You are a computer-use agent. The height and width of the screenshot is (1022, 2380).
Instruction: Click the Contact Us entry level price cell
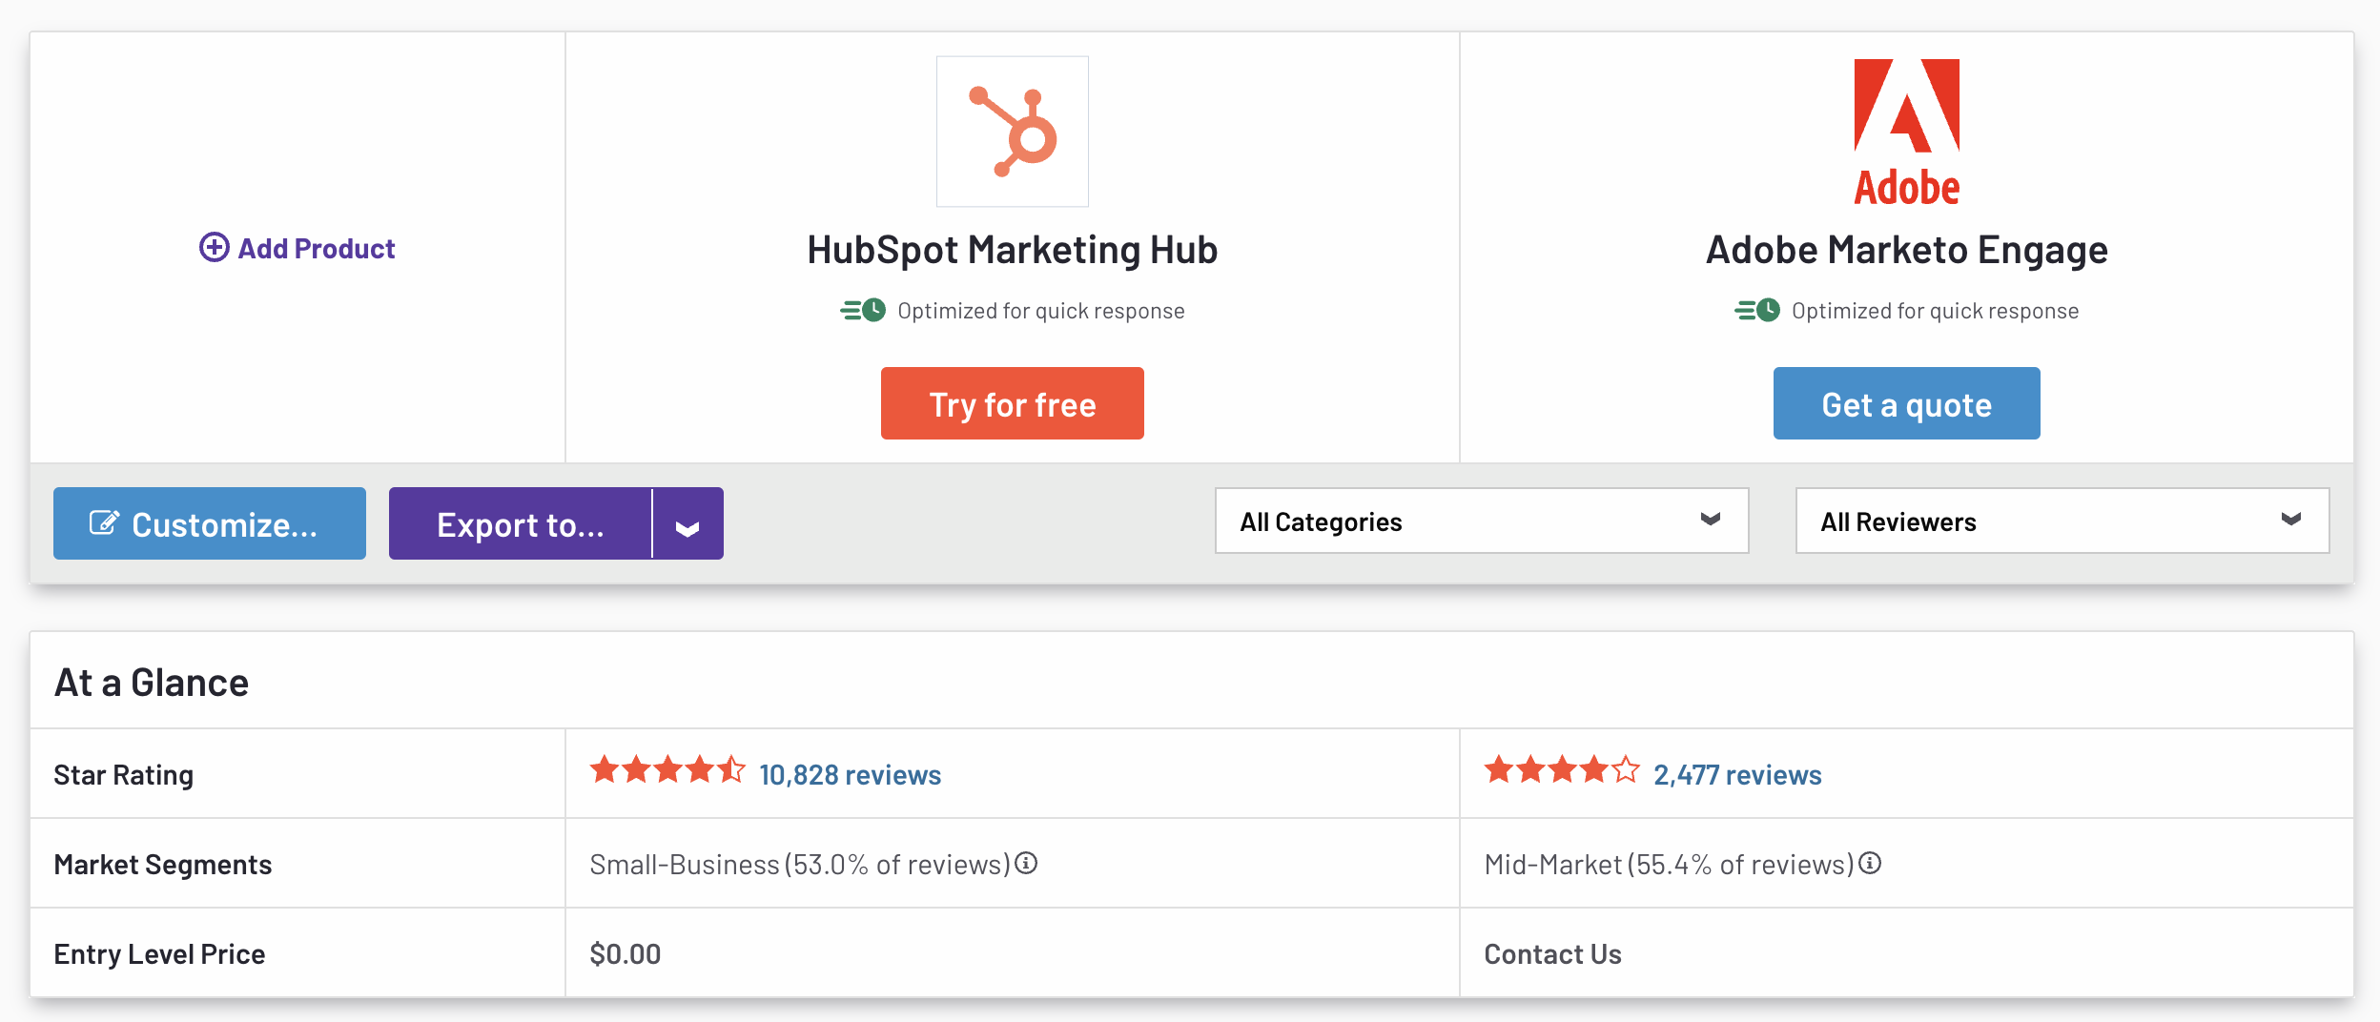pos(1552,952)
